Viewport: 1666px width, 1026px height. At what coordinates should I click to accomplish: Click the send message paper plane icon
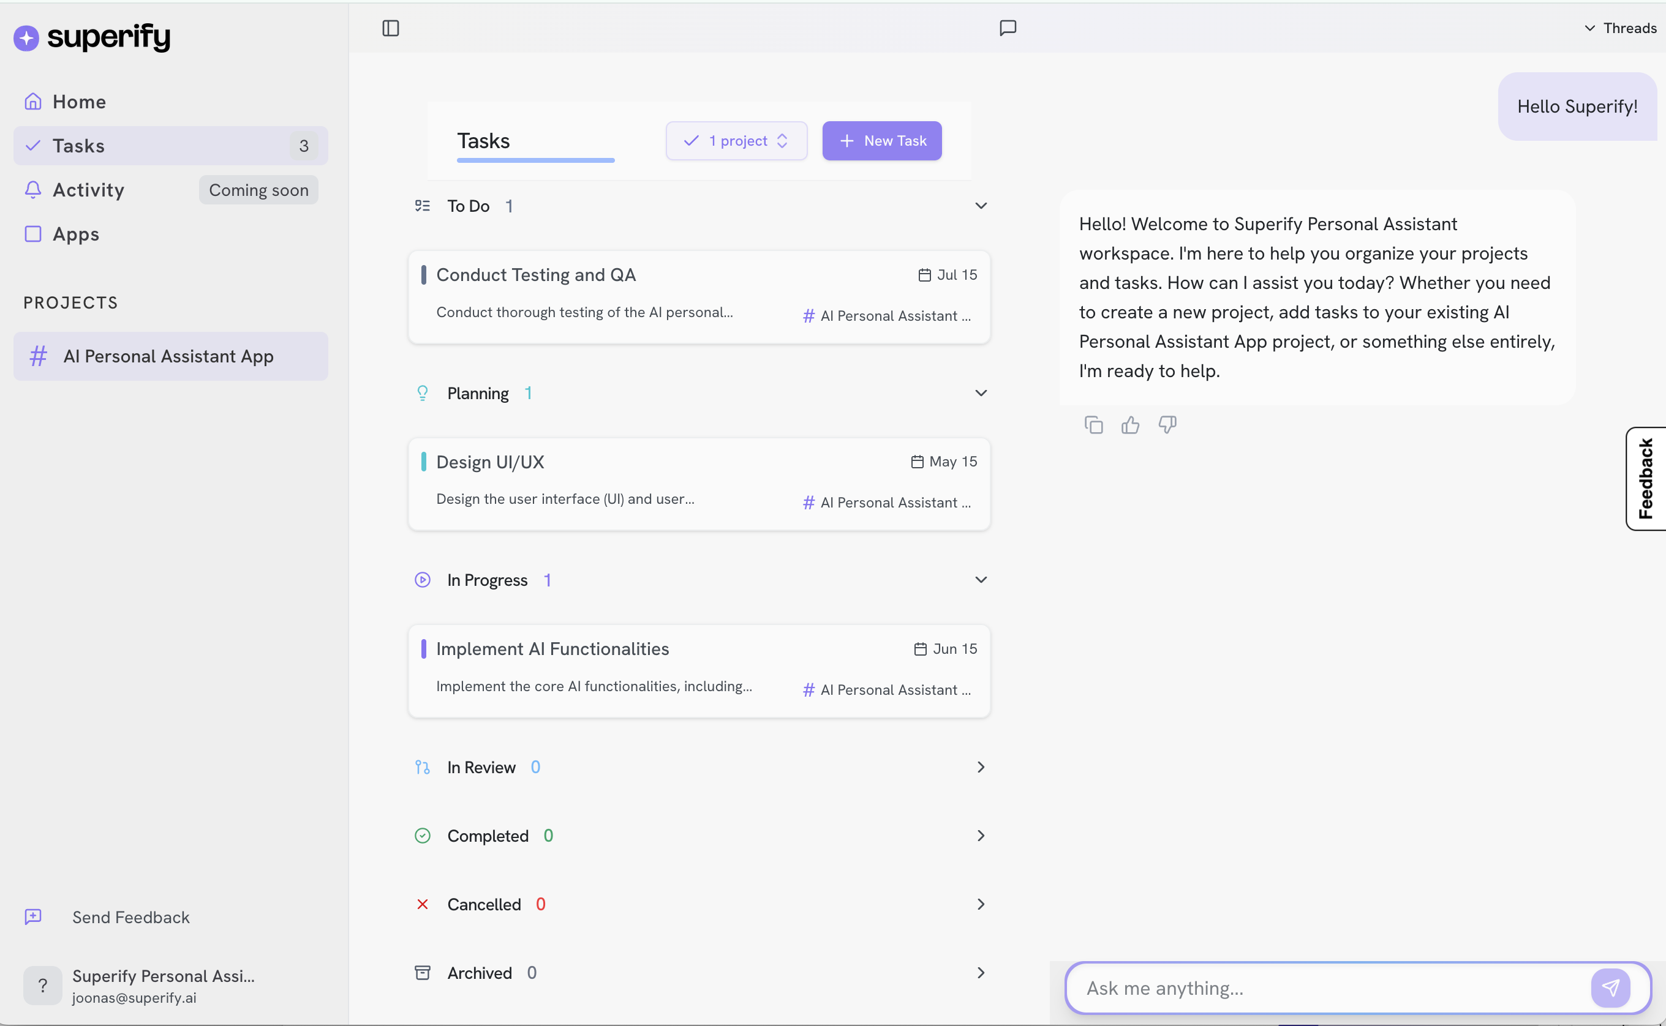1610,988
